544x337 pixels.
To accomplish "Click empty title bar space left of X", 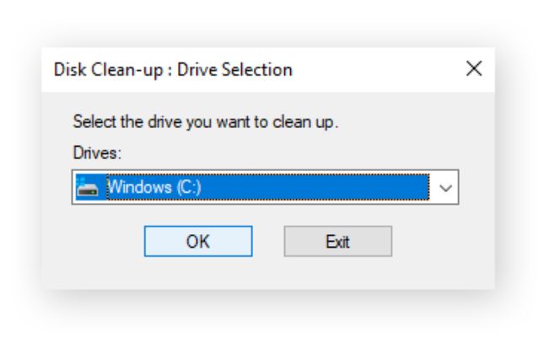I will tap(378, 70).
